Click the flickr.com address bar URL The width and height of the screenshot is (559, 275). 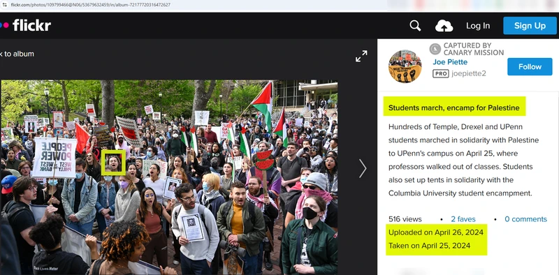[91, 5]
